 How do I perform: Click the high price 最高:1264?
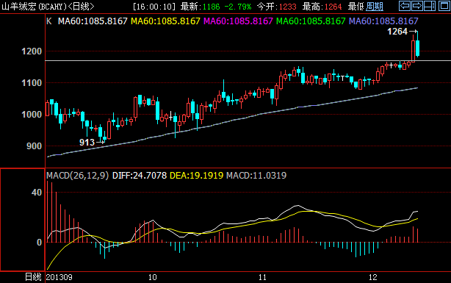[322, 7]
